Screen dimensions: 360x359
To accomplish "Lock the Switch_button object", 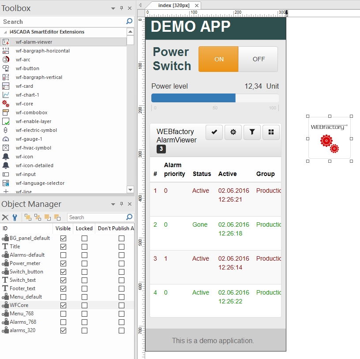I will (x=85, y=272).
